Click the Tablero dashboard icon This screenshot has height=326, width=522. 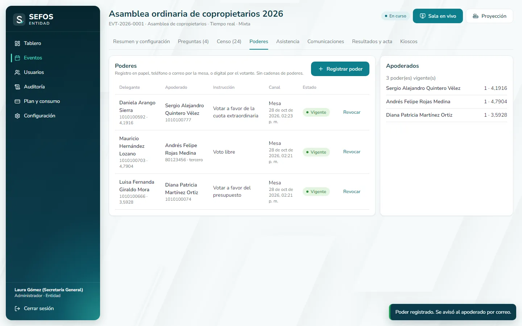pyautogui.click(x=17, y=43)
